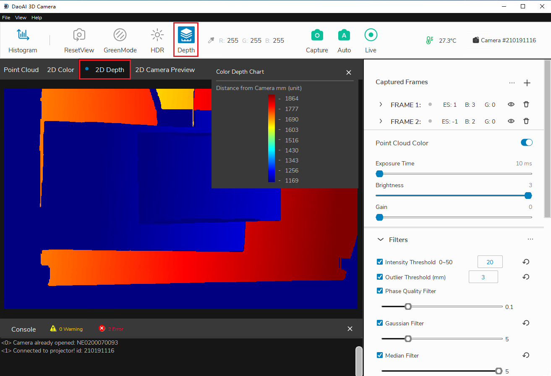Start Live camera mode
551x376 pixels.
click(371, 35)
